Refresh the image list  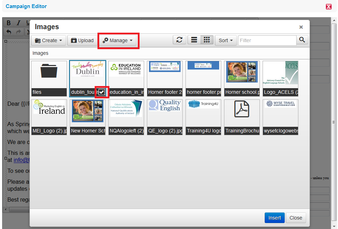(180, 40)
